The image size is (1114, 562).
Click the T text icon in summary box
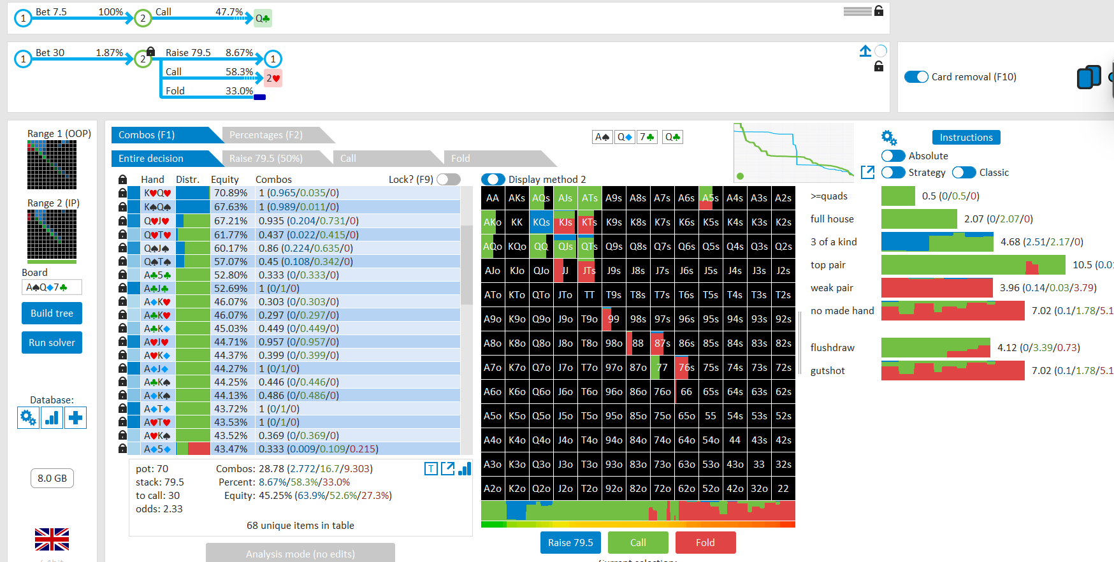(x=431, y=469)
